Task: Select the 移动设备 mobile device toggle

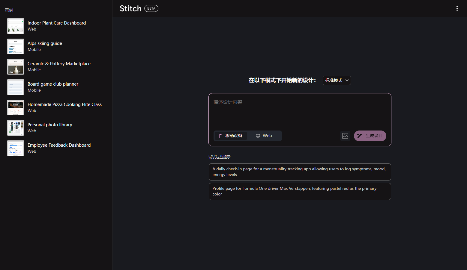Action: click(x=231, y=136)
